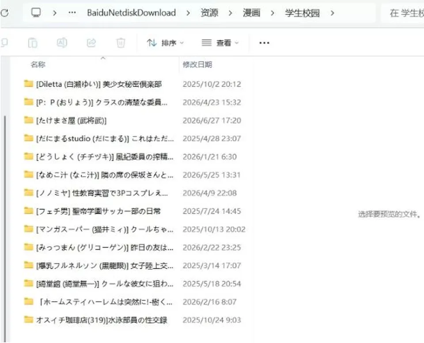Expand the chevron after 漫画
The height and width of the screenshot is (343, 424).
[x=273, y=13]
